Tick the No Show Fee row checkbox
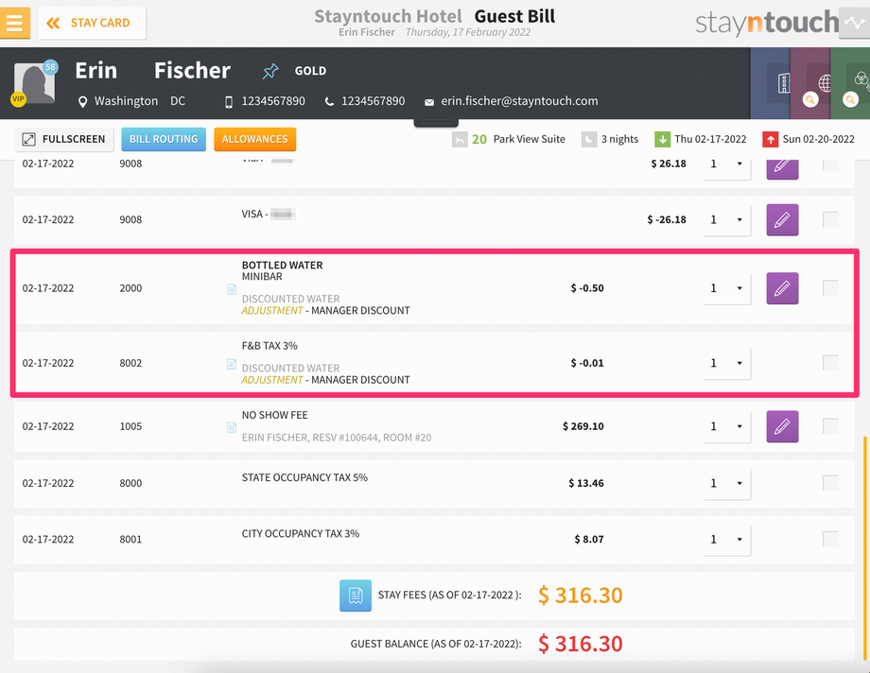The width and height of the screenshot is (870, 673). click(830, 426)
